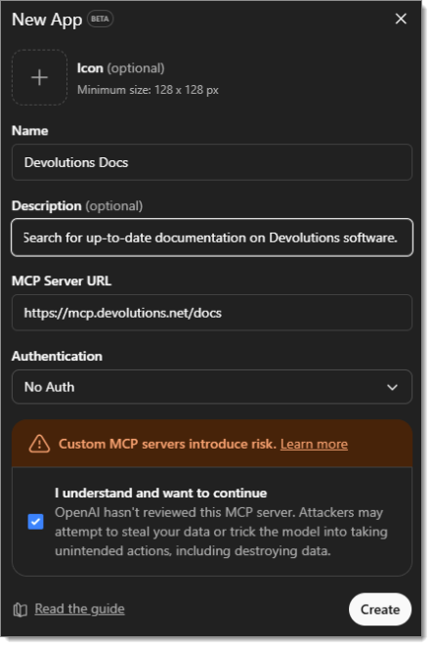Click the 'Description (optional)' label

tap(77, 206)
